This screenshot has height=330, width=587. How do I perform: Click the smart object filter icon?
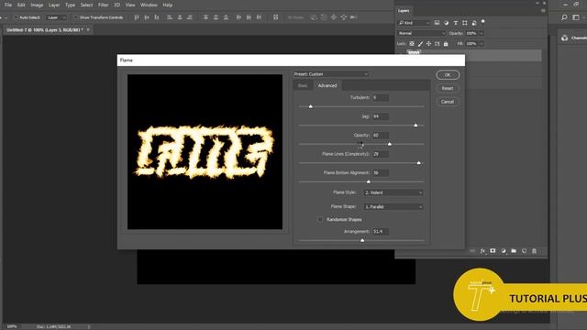tap(474, 23)
